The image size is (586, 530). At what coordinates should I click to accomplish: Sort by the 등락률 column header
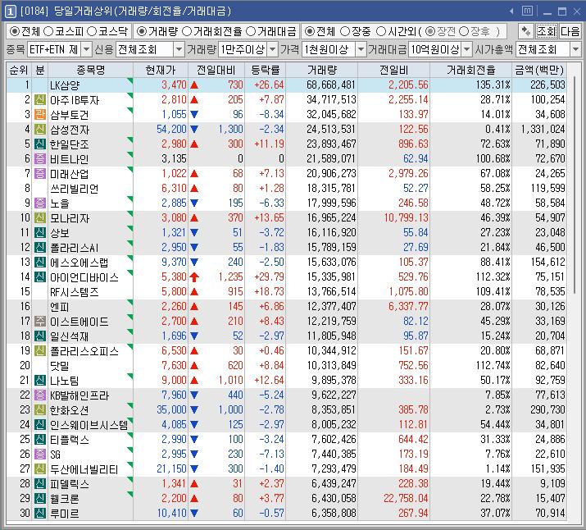265,70
